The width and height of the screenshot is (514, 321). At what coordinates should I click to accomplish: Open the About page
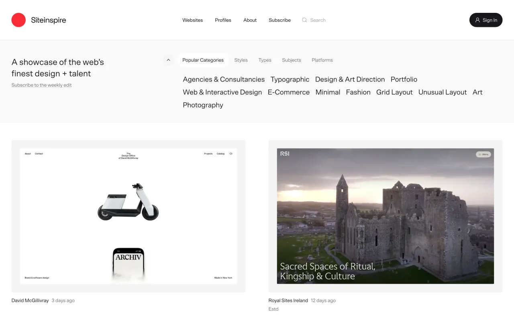[250, 20]
